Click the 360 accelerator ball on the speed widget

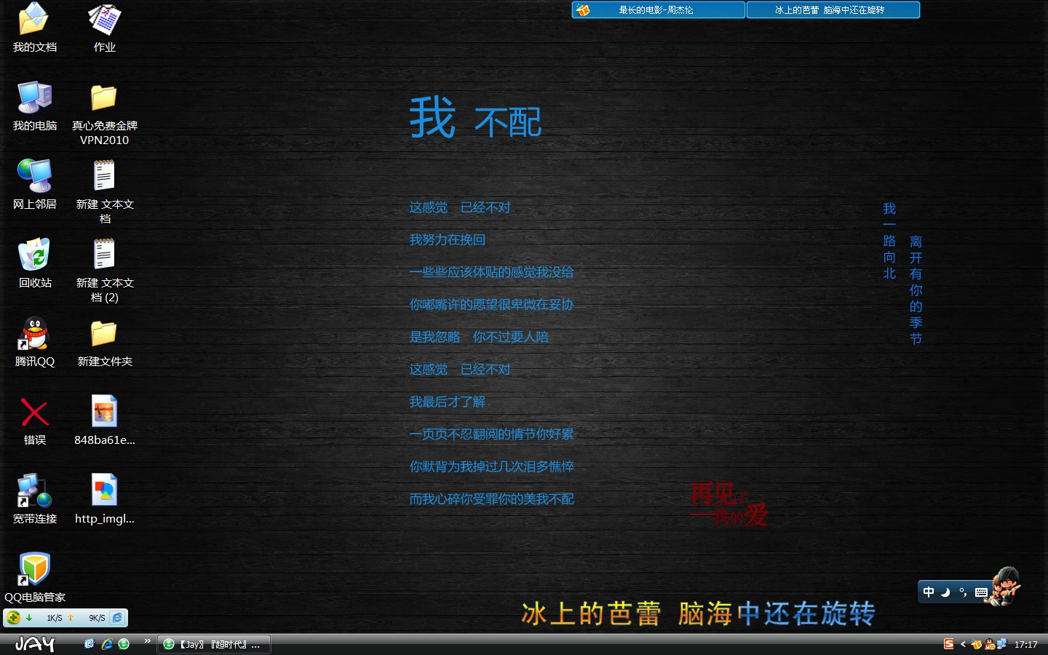tap(14, 618)
